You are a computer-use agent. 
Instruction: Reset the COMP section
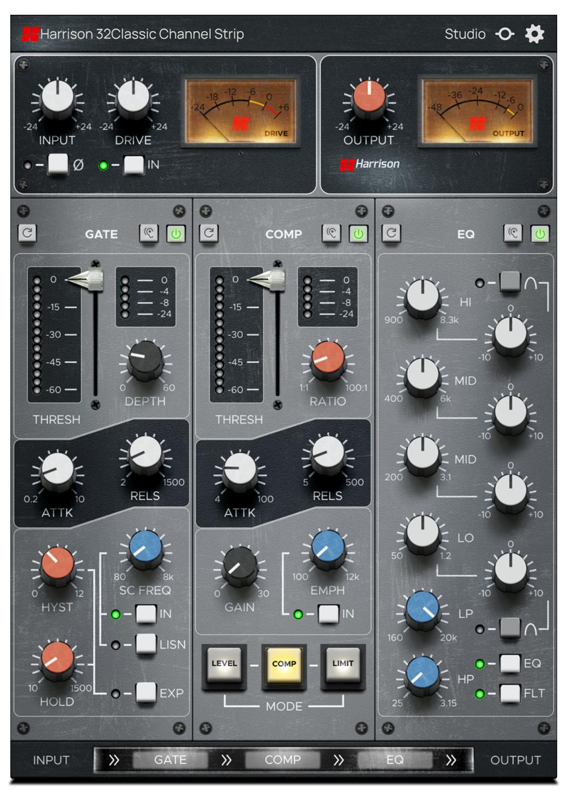click(209, 233)
